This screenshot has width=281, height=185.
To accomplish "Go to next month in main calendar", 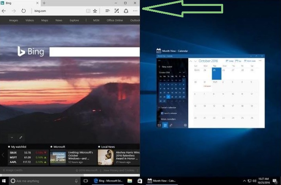I will (196, 61).
